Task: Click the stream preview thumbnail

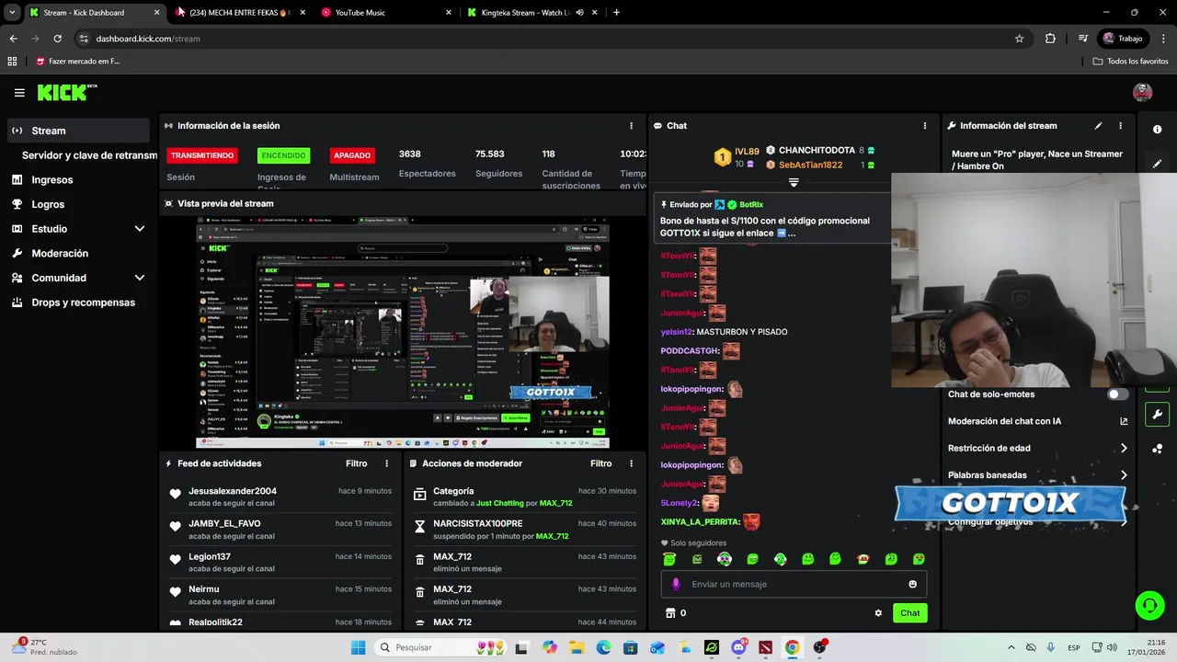Action: click(403, 333)
